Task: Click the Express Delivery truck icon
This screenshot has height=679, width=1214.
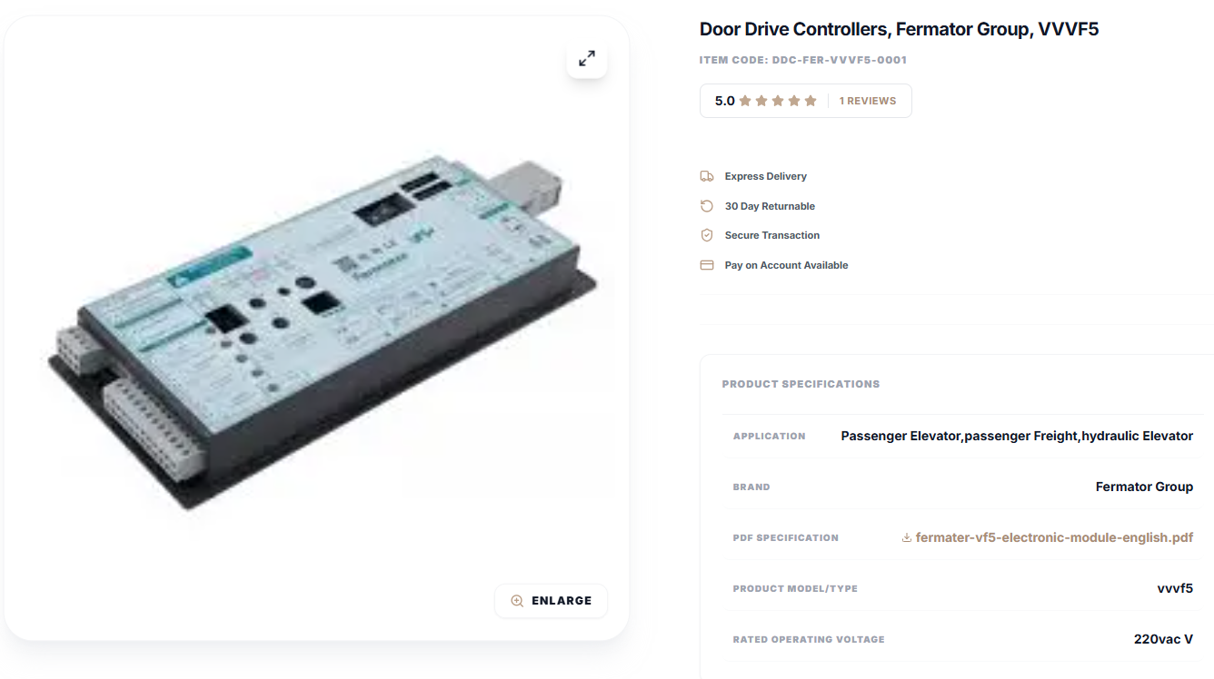Action: pos(707,176)
